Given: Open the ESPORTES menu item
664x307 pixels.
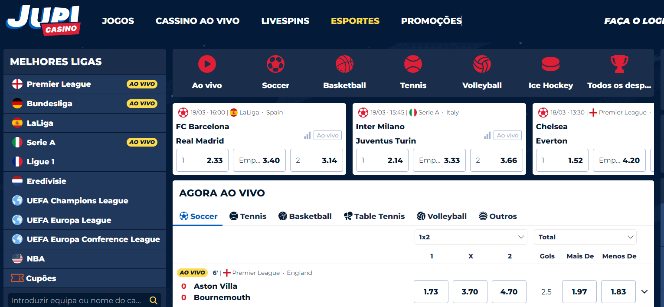Looking at the screenshot, I should tap(355, 20).
